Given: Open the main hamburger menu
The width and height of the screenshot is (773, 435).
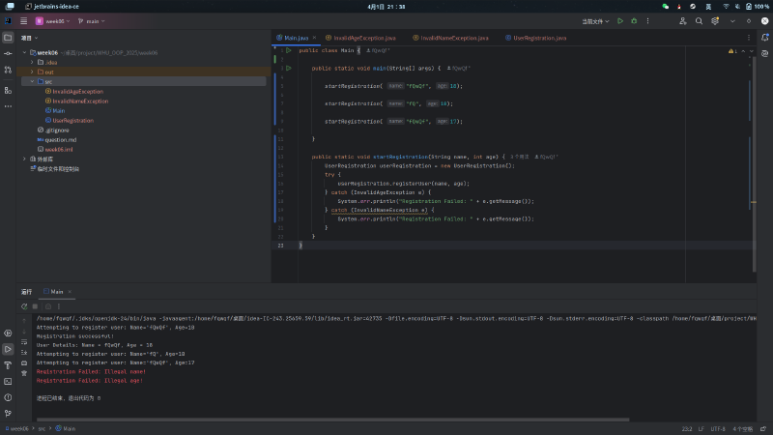Looking at the screenshot, I should tap(23, 20).
